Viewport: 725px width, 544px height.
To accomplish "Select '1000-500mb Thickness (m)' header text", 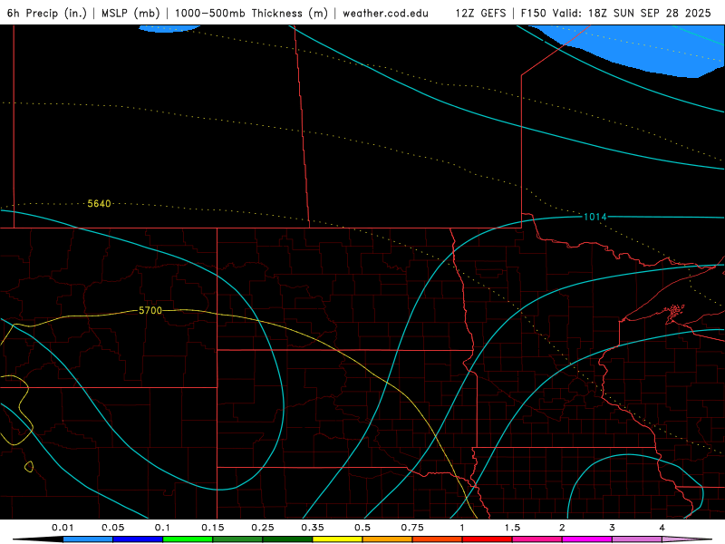I will coord(251,13).
